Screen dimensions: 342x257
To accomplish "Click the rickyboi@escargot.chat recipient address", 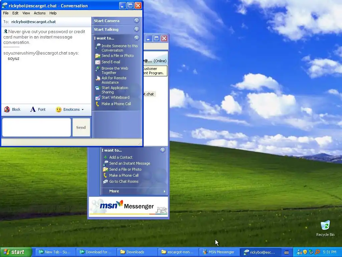I will click(34, 22).
